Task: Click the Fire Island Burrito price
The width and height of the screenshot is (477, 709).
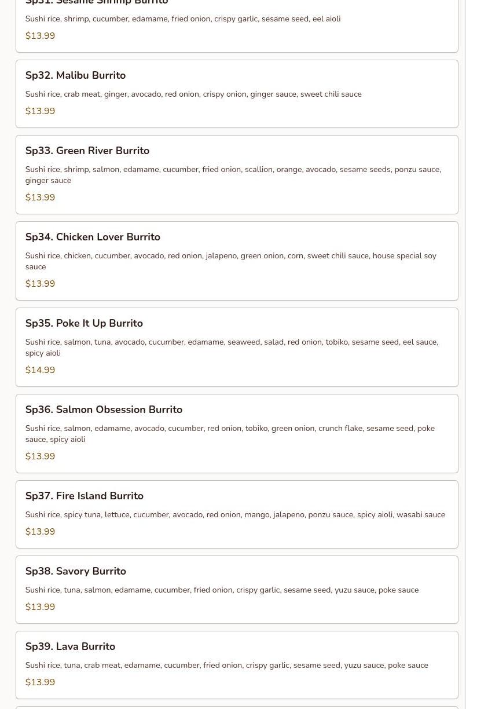Action: click(40, 532)
